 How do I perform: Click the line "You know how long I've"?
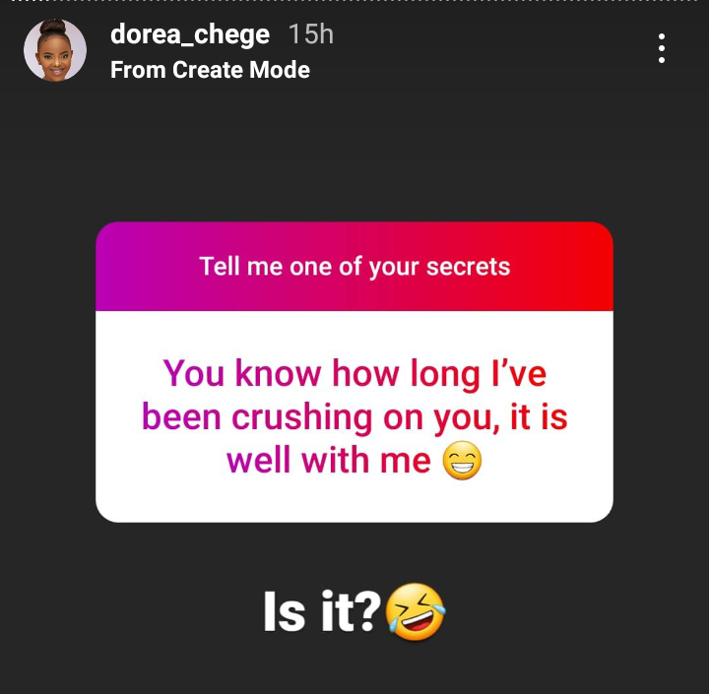[354, 373]
